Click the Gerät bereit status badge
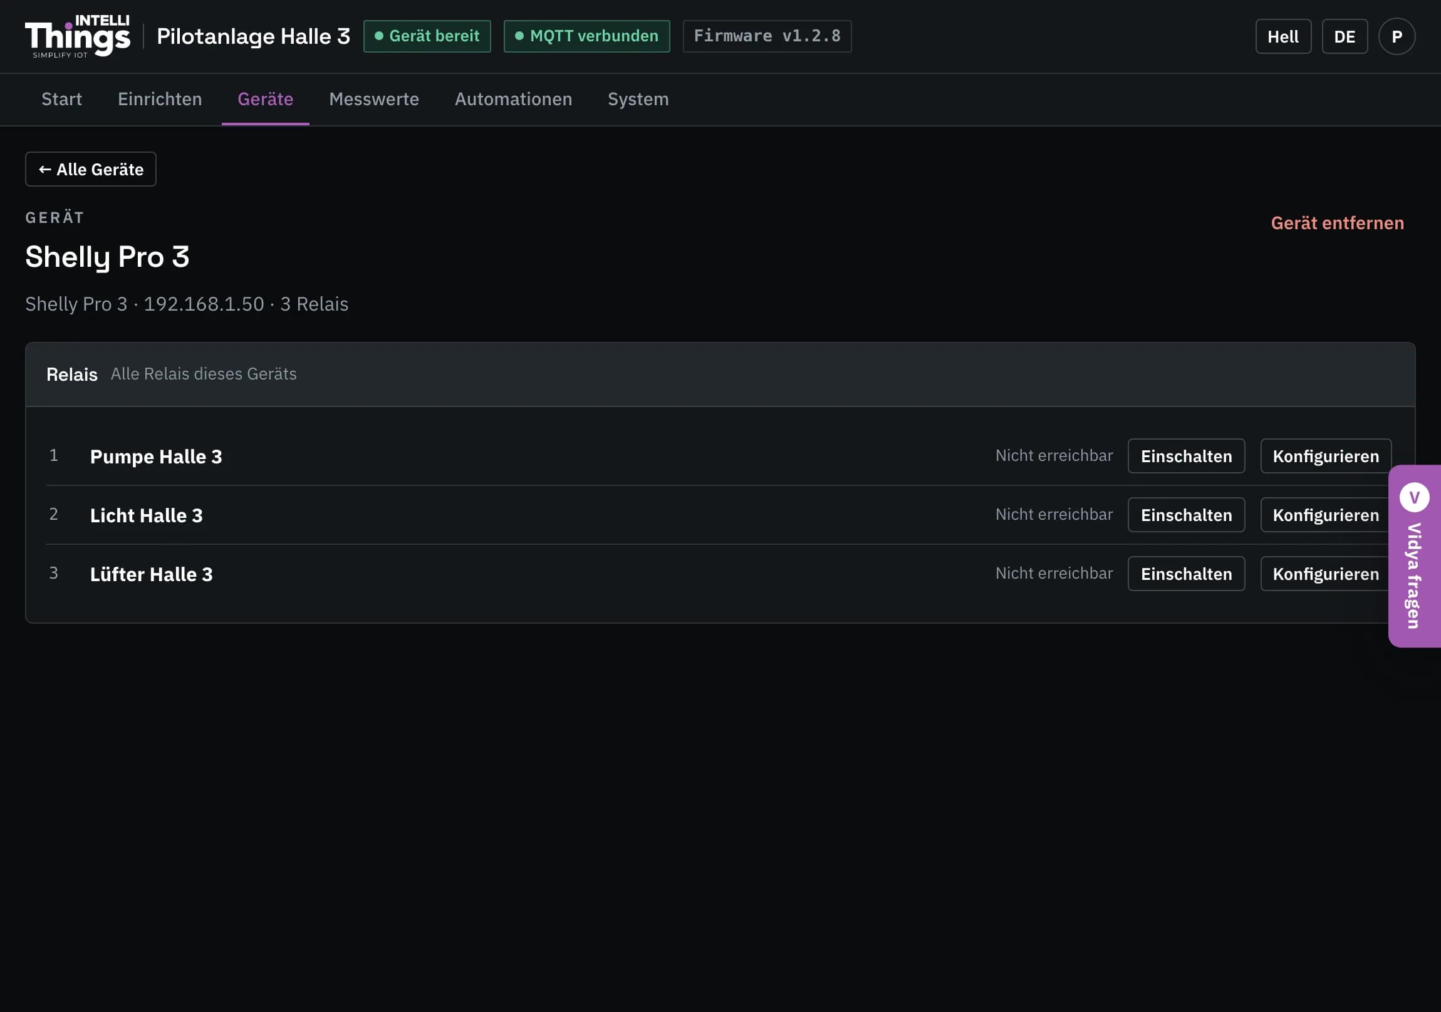This screenshot has width=1441, height=1012. (427, 36)
